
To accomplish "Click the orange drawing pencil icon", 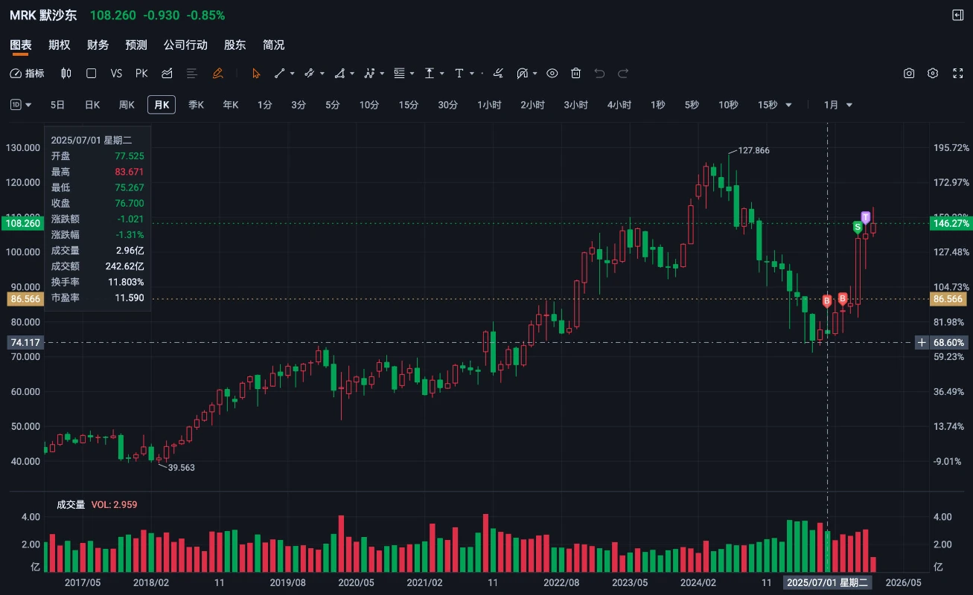I will pos(217,74).
